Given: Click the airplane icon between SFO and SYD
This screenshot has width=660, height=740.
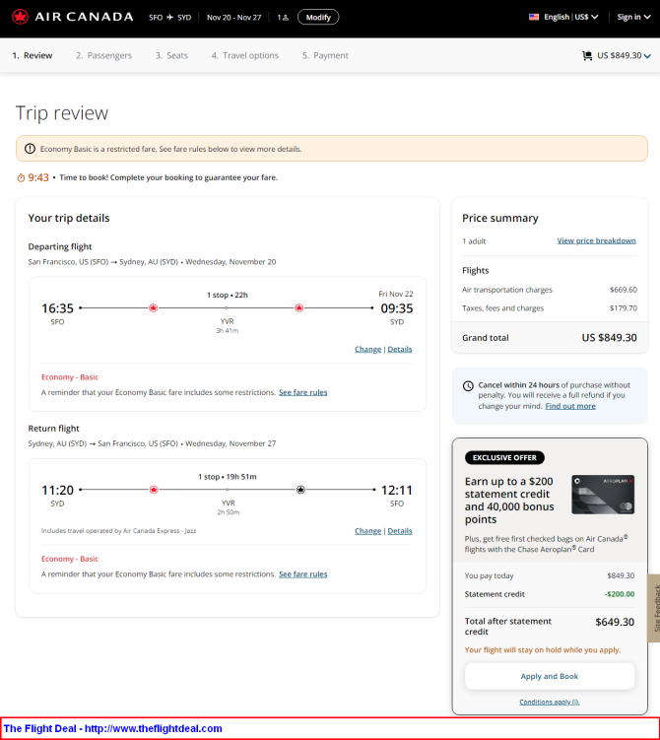Looking at the screenshot, I should (x=169, y=17).
